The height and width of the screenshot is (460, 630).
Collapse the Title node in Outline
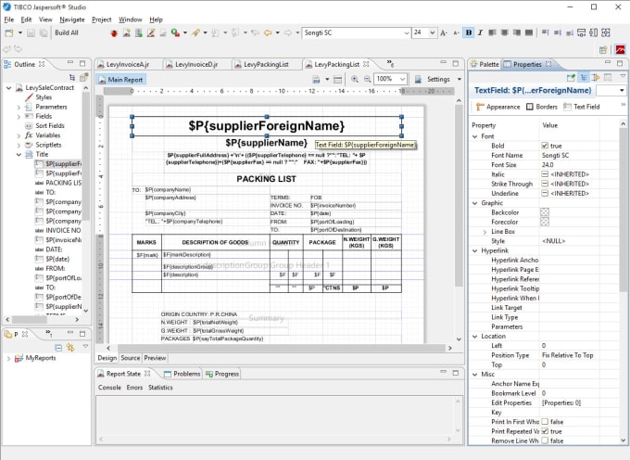pyautogui.click(x=19, y=154)
